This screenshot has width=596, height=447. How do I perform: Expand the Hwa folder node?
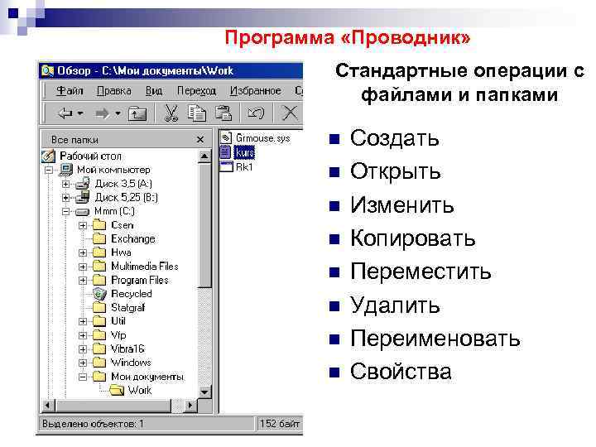point(83,252)
